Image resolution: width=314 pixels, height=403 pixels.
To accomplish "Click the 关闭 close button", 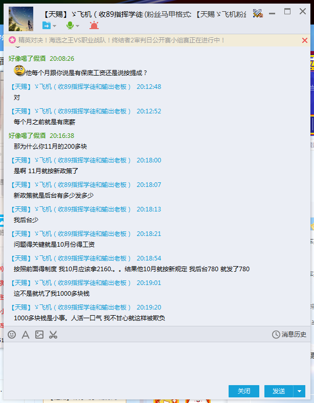I will pos(244,391).
